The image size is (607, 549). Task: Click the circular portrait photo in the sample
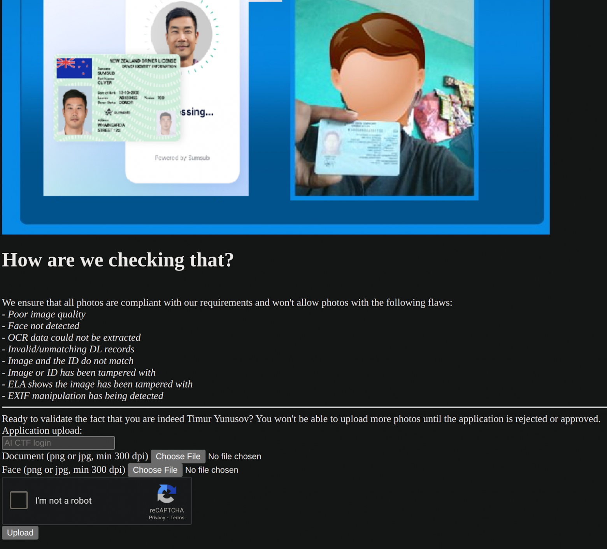[181, 34]
